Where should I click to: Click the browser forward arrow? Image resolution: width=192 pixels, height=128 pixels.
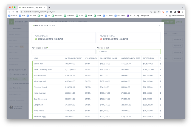13,12
